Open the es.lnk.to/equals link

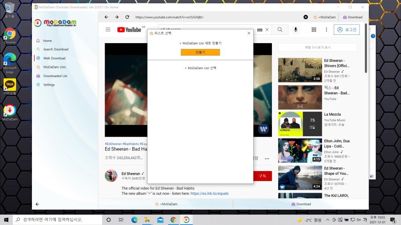pyautogui.click(x=210, y=194)
